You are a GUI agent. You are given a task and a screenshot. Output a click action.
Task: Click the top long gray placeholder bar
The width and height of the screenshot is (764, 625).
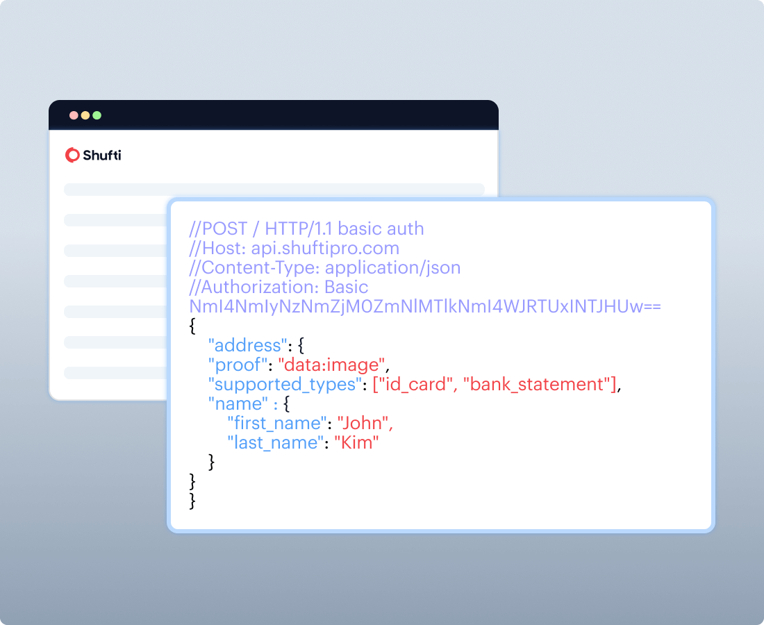point(274,190)
